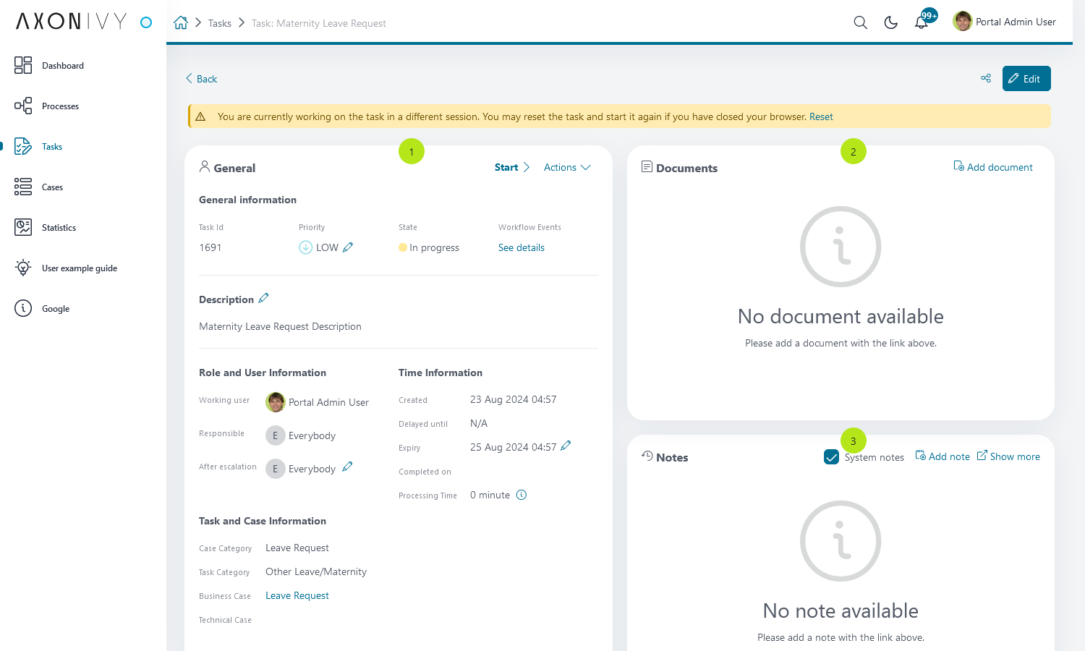Toggle System notes checkbox
This screenshot has height=651, width=1085.
point(831,457)
